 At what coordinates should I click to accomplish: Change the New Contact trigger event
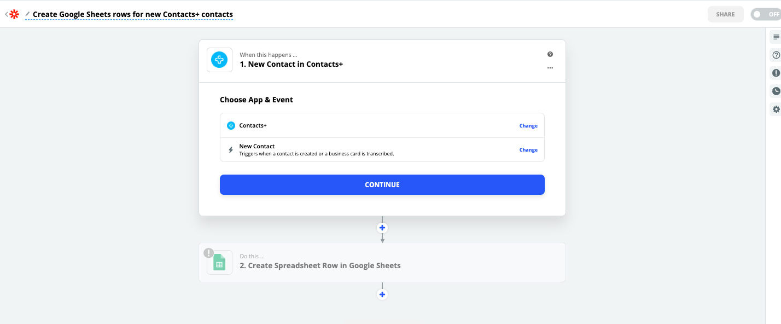[x=528, y=150]
